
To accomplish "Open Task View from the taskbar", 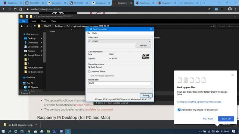I will 22,131.
